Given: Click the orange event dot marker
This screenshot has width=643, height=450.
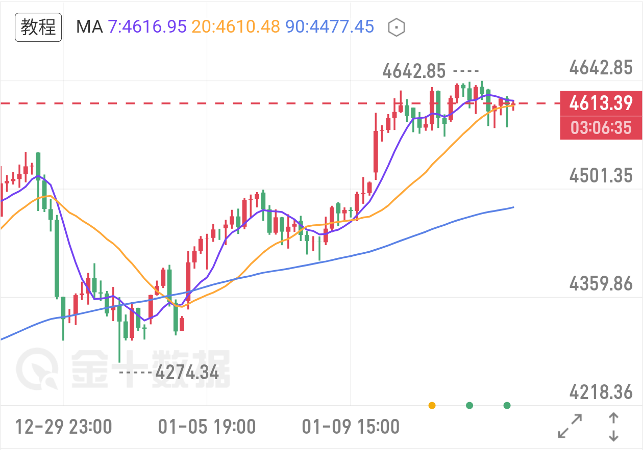Looking at the screenshot, I should click(431, 406).
